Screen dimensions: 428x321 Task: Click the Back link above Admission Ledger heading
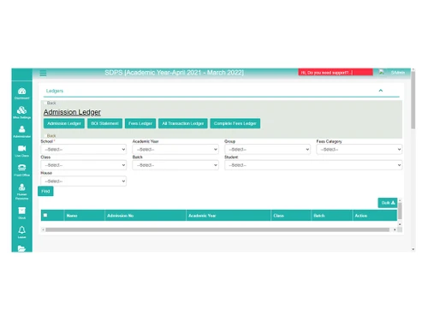51,103
